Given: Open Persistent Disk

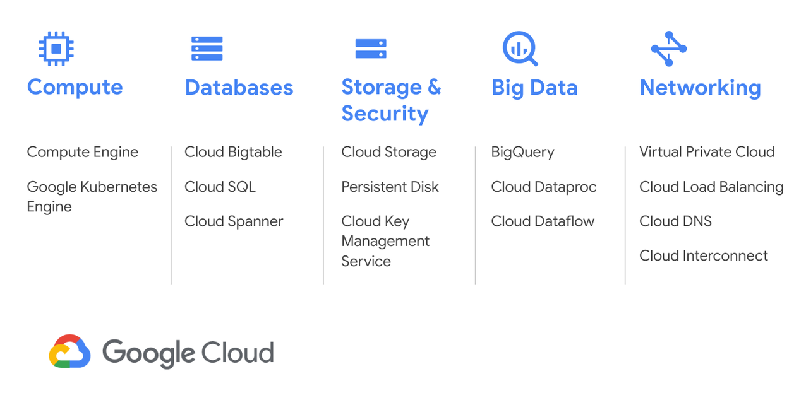Looking at the screenshot, I should 390,187.
